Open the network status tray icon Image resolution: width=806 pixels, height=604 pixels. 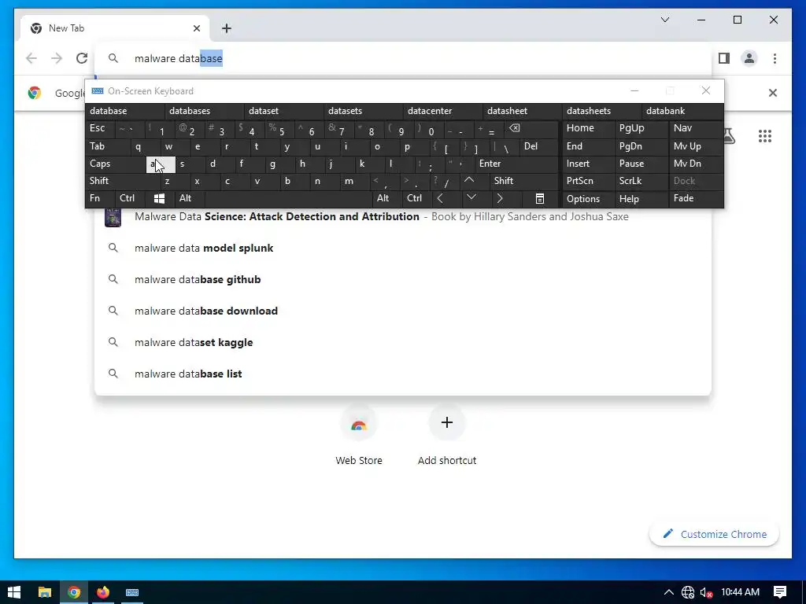(688, 592)
